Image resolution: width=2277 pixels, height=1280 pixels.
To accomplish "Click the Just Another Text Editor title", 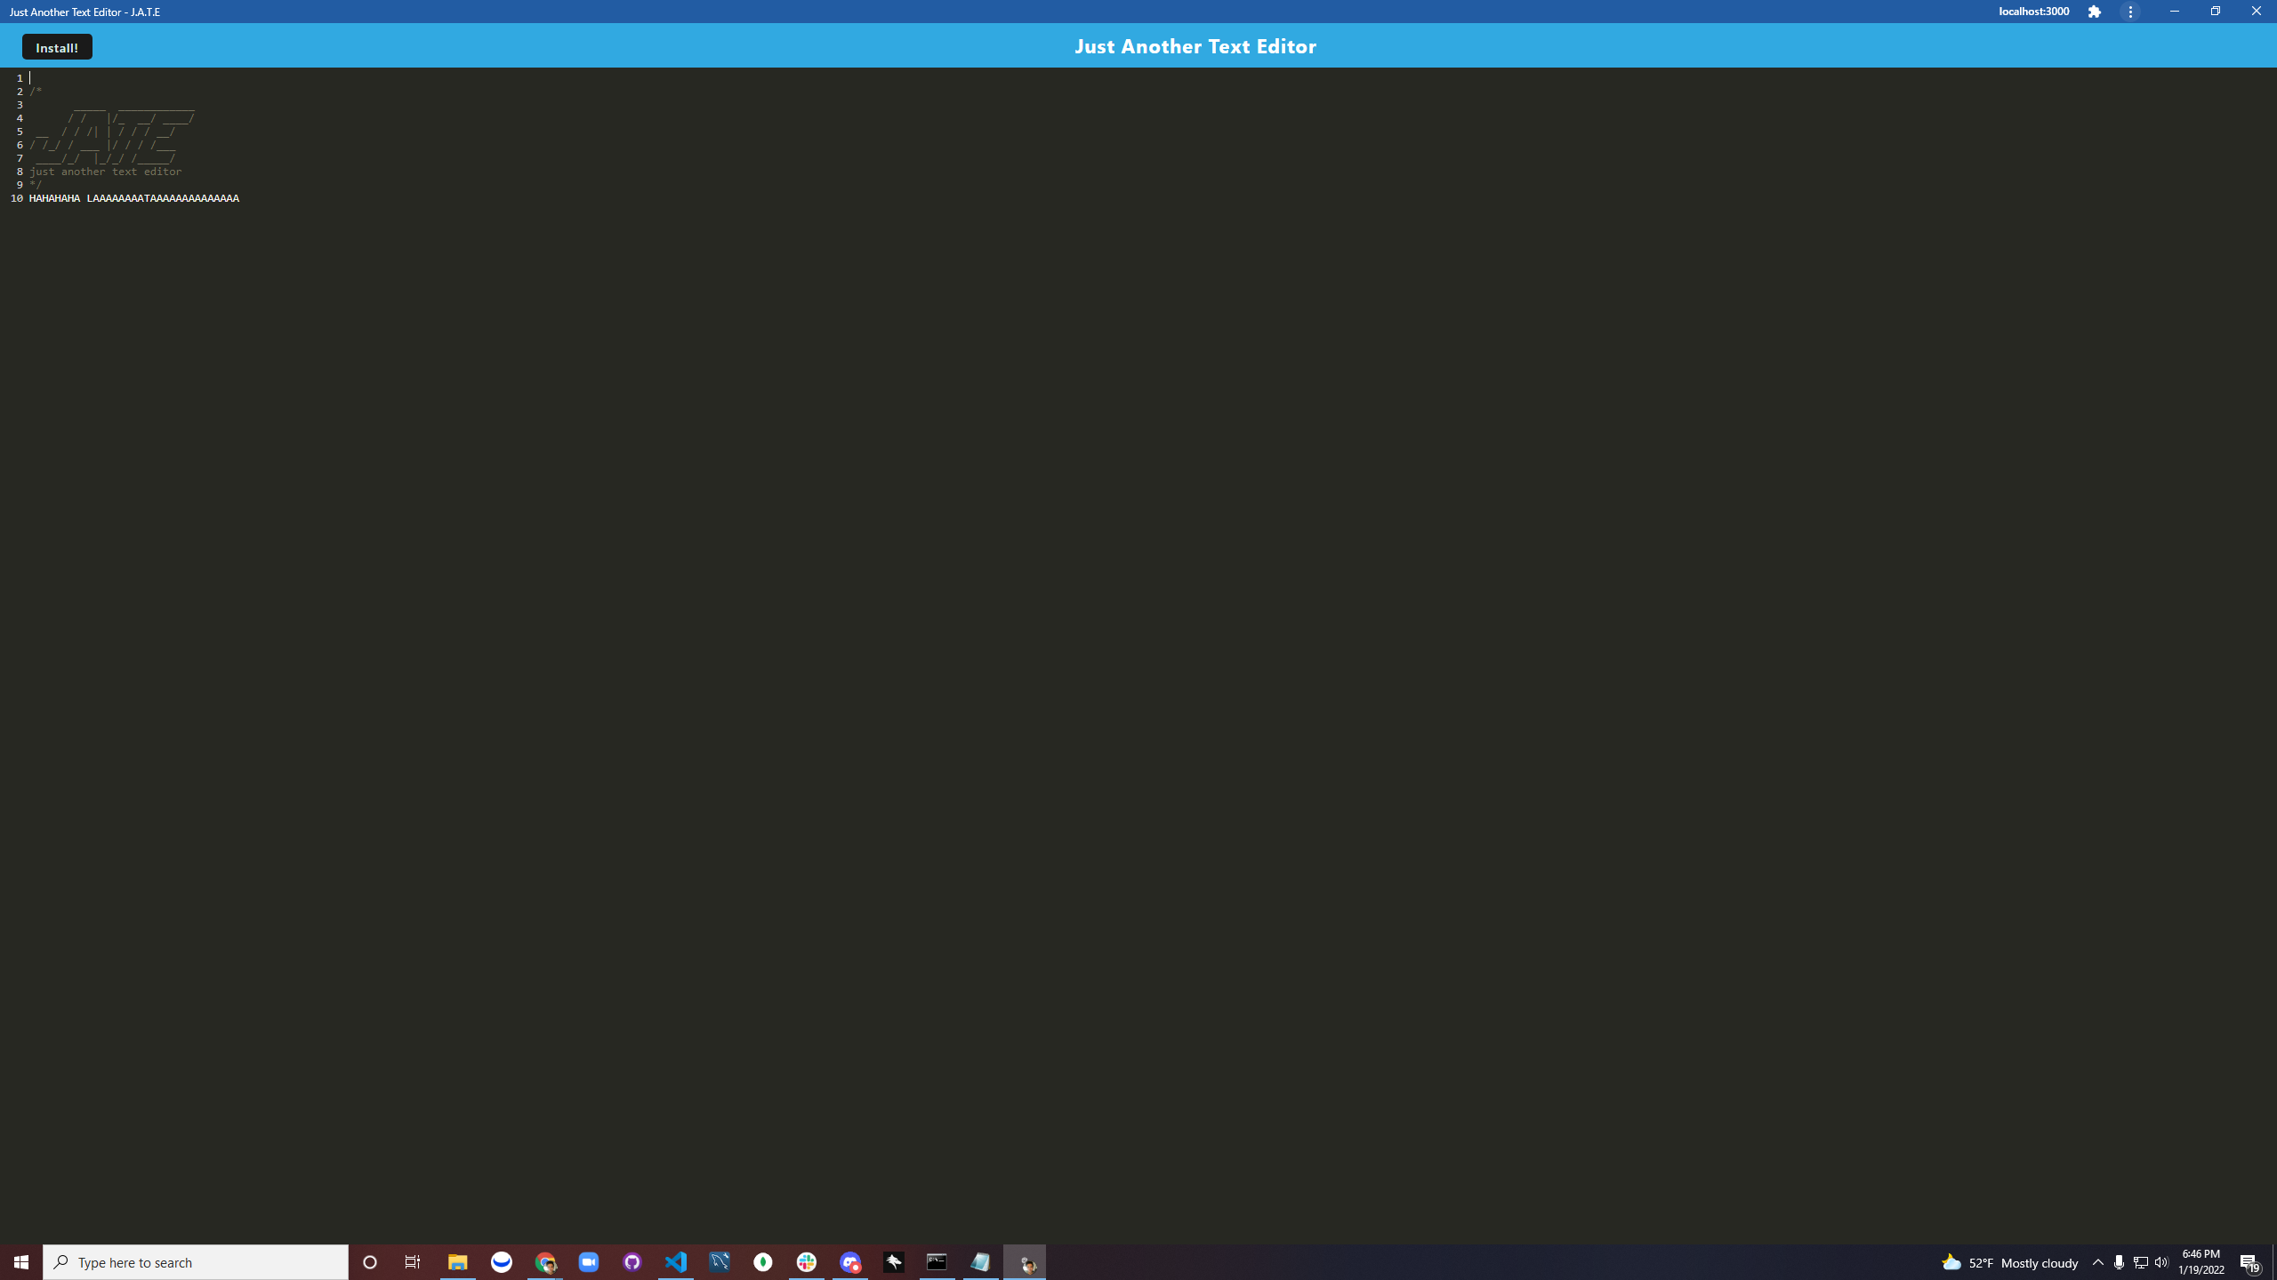I will [1195, 45].
